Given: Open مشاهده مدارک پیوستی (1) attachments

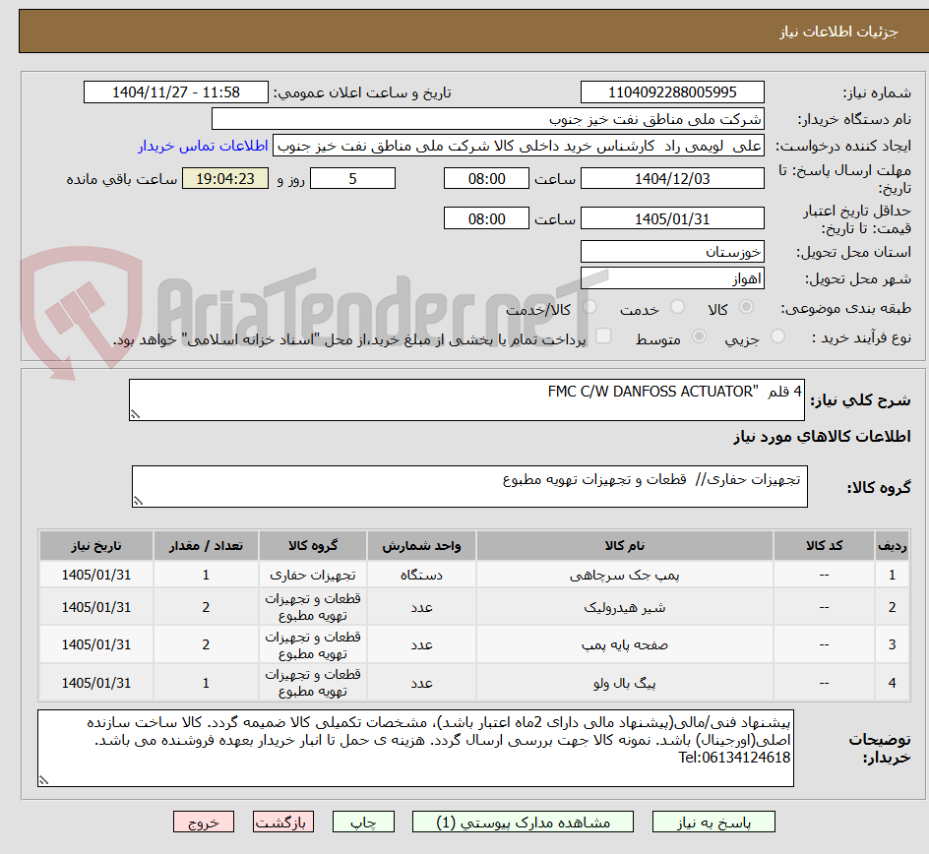Looking at the screenshot, I should (523, 822).
